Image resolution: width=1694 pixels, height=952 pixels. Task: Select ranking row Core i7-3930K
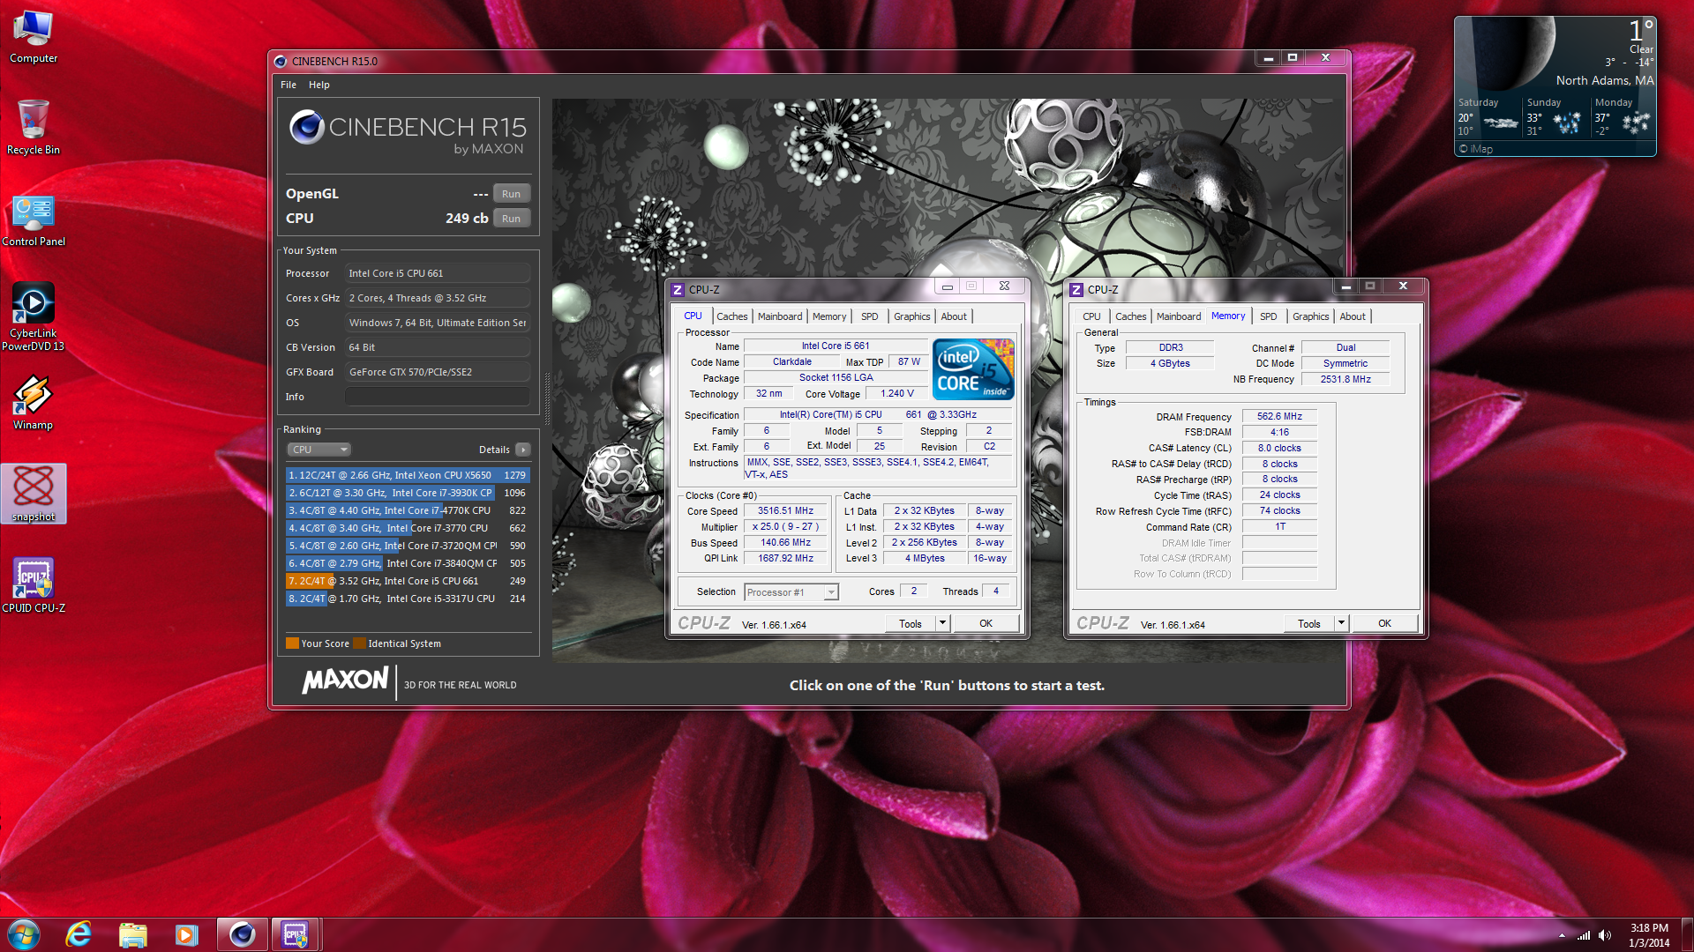coord(408,493)
